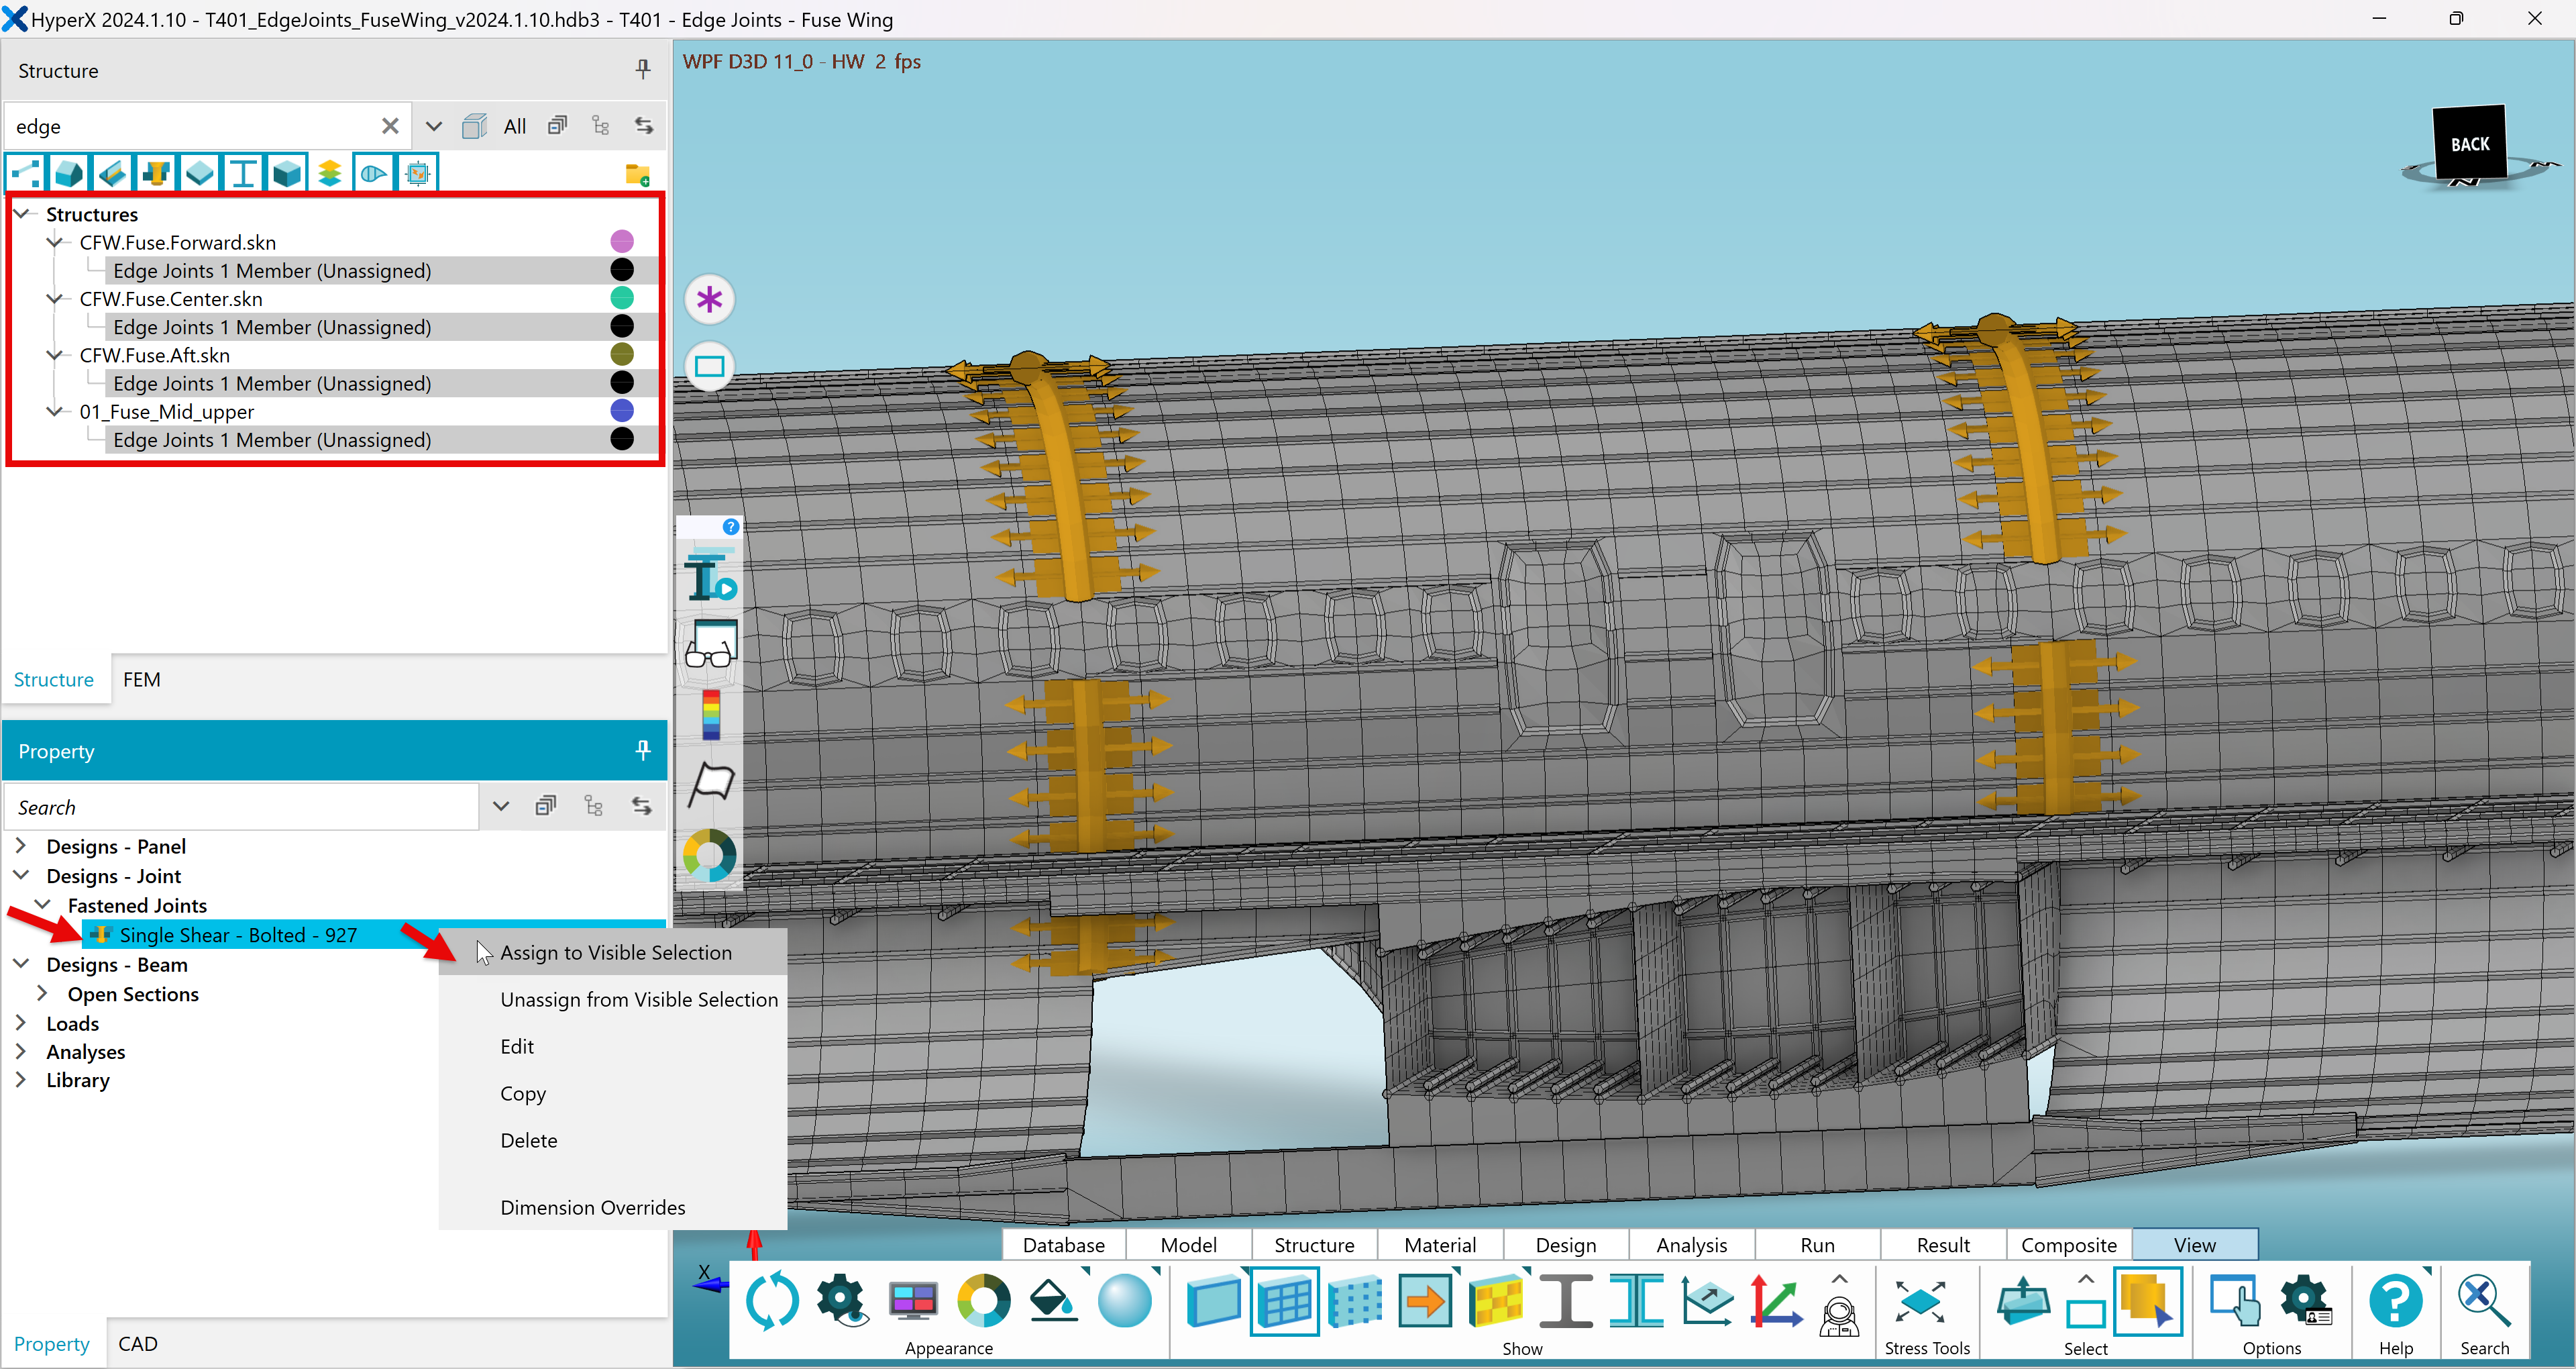The width and height of the screenshot is (2576, 1369).
Task: Click the purple asterisk viewport button
Action: pyautogui.click(x=710, y=299)
